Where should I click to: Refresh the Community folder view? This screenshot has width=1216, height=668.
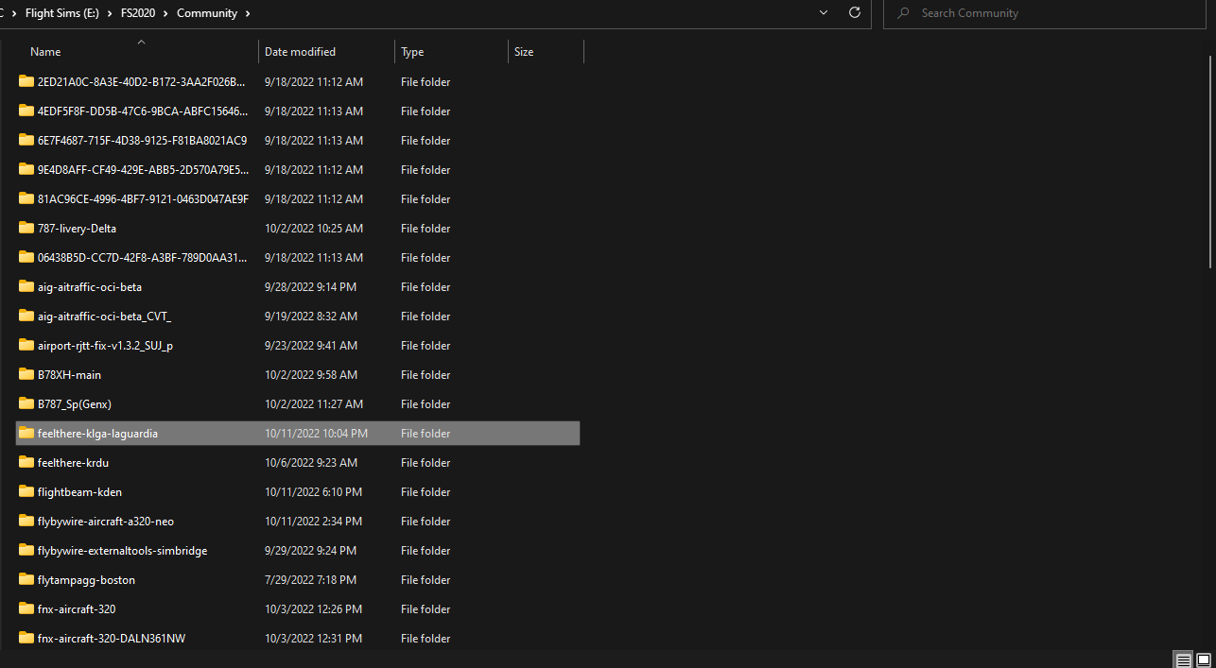click(x=855, y=13)
